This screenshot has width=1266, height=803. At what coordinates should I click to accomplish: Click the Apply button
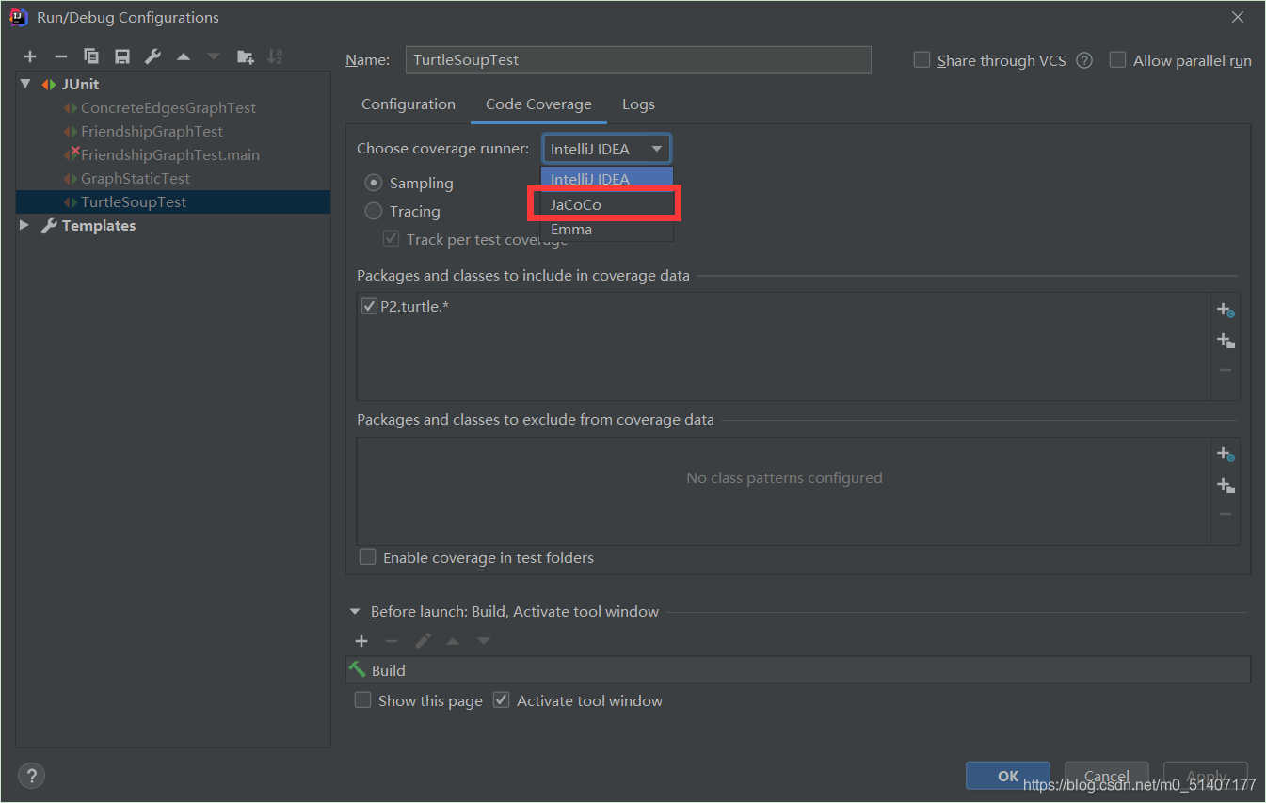[1206, 776]
